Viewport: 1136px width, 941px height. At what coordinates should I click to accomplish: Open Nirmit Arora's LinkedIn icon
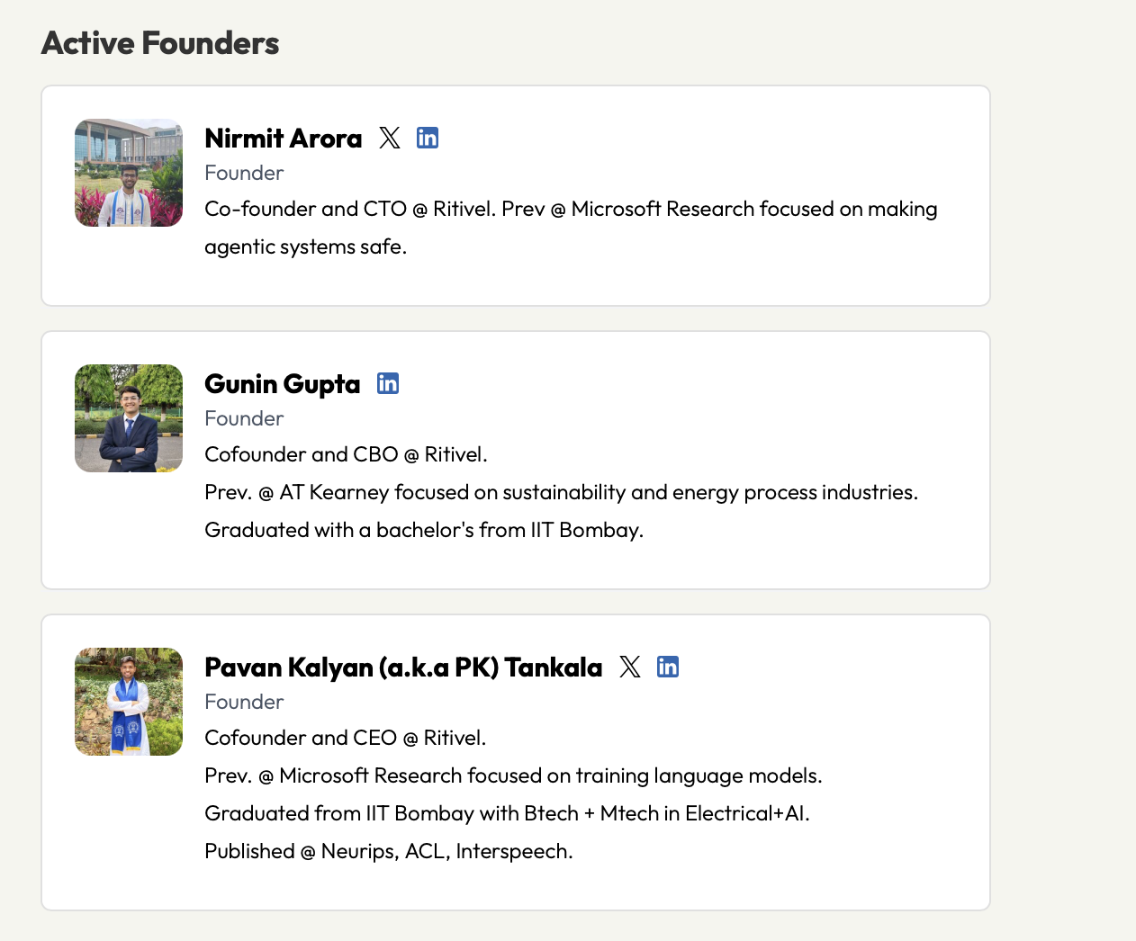(x=428, y=138)
